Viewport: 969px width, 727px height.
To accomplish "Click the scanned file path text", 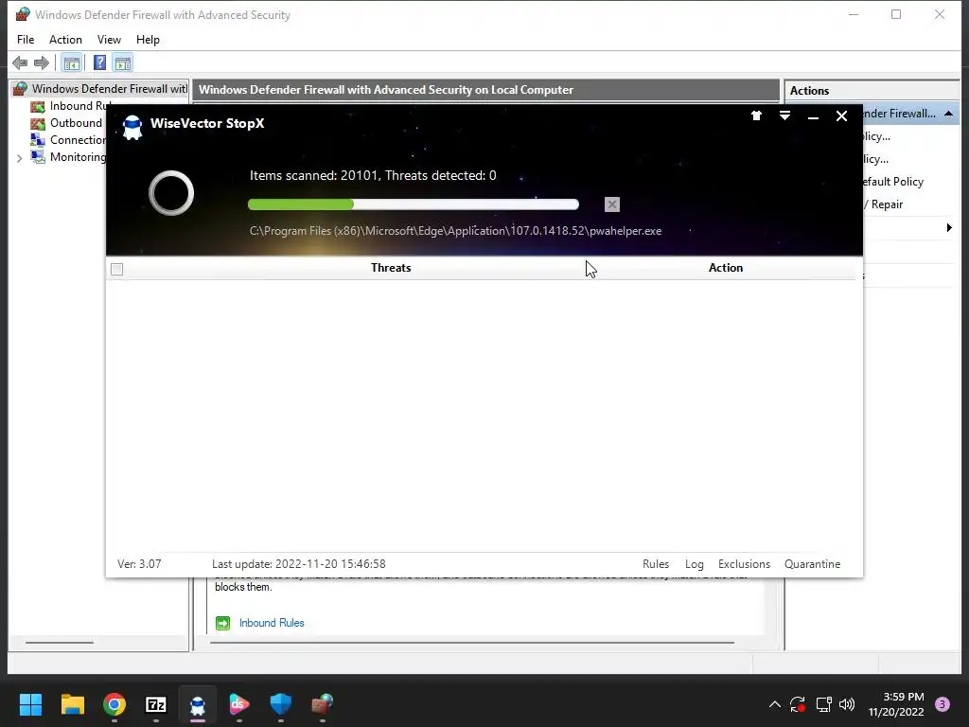I will click(x=455, y=231).
